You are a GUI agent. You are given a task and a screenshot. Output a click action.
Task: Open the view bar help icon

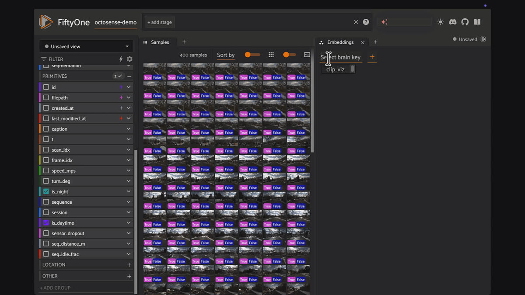tap(366, 22)
